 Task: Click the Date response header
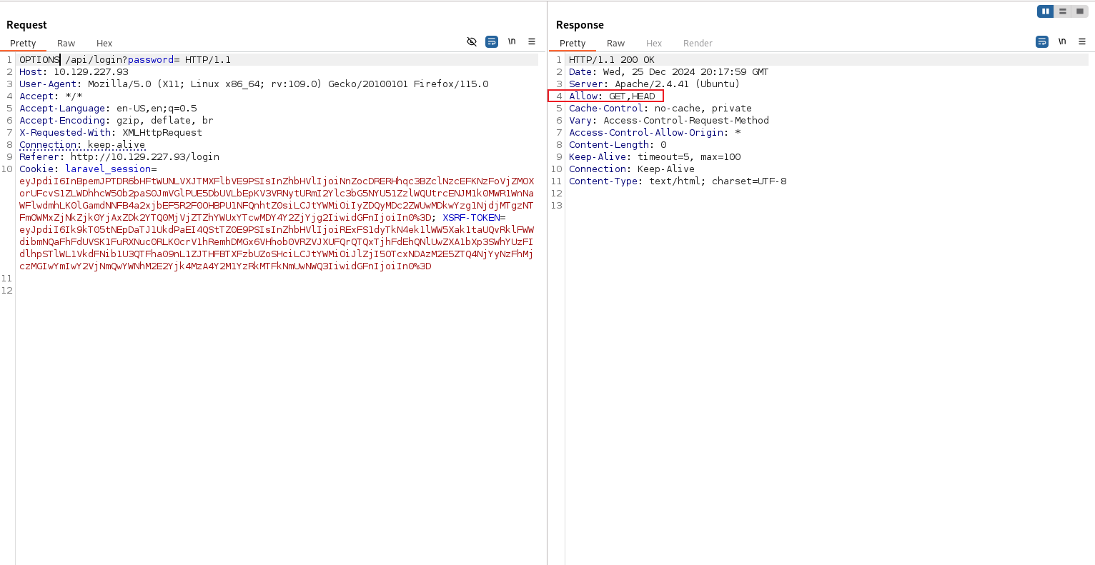669,72
